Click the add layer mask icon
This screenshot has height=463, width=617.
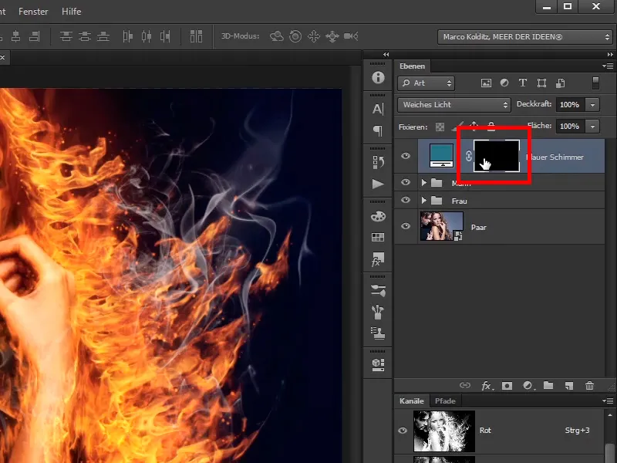point(507,386)
